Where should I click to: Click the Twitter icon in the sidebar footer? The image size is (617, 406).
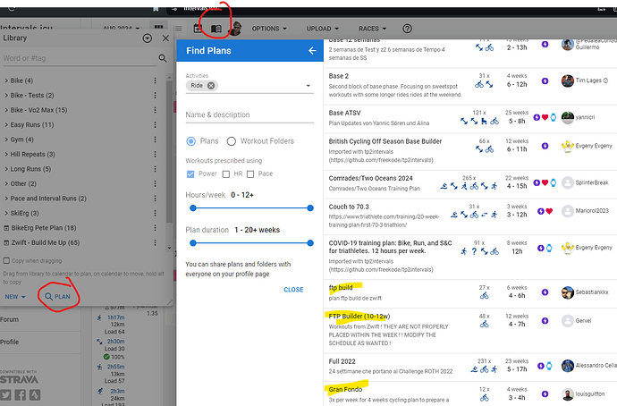pyautogui.click(x=5, y=394)
